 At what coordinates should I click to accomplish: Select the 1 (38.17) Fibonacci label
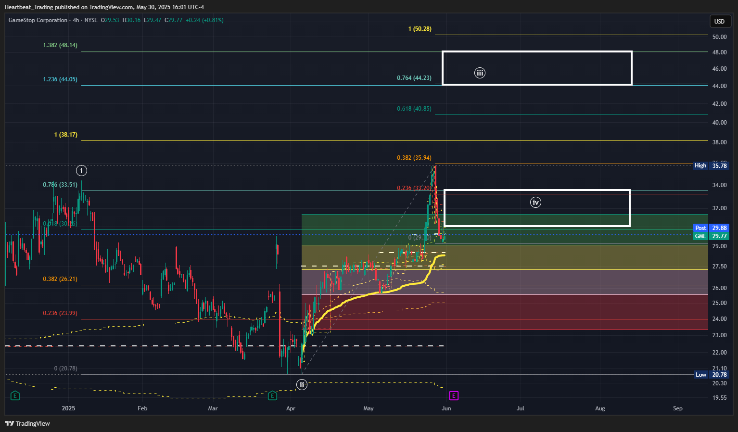coord(66,135)
